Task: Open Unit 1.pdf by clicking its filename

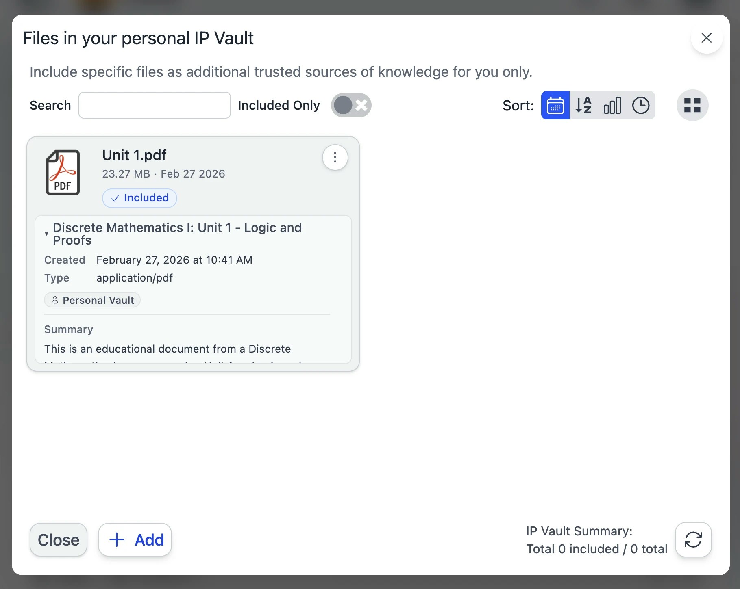Action: click(x=134, y=155)
